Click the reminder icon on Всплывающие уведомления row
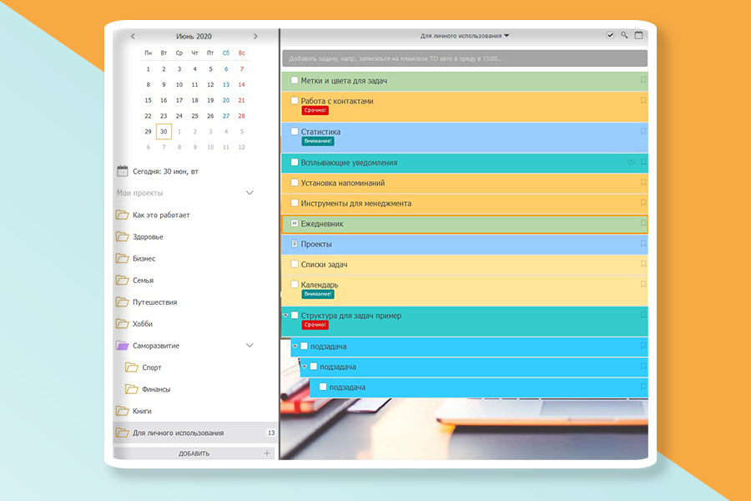The image size is (751, 501). (x=631, y=162)
